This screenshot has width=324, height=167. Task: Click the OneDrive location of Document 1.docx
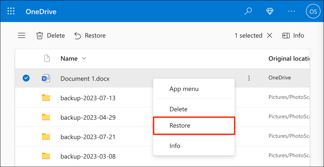pyautogui.click(x=280, y=78)
